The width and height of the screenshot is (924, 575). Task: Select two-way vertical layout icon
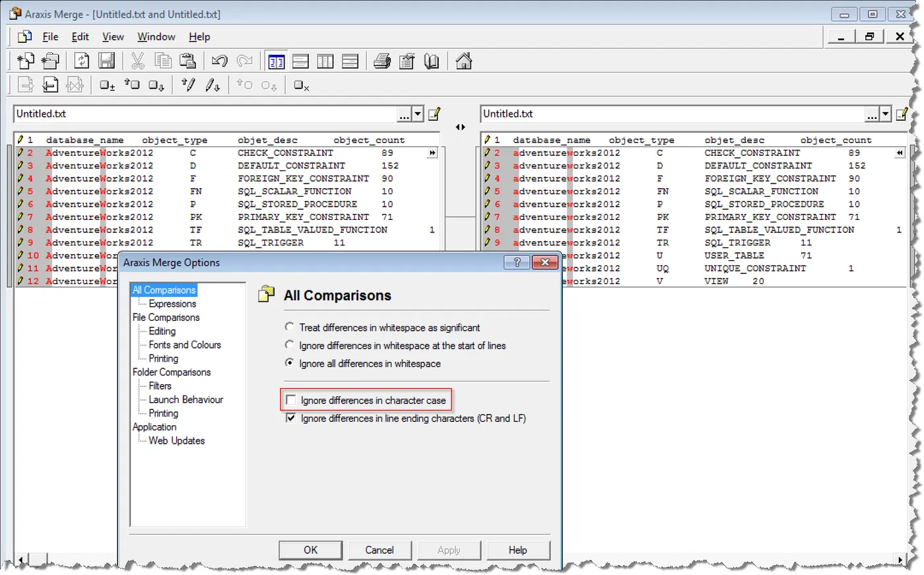tap(276, 61)
